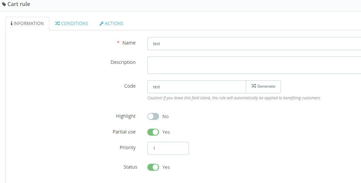
Task: Click the info icon on the Information tab
Action: tap(12, 23)
